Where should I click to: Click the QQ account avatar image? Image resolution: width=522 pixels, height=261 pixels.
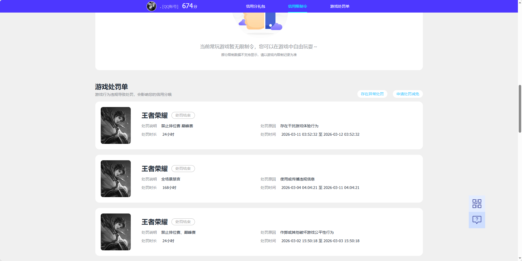coord(152,6)
